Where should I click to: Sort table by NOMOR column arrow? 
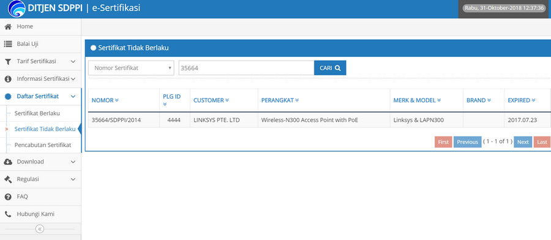(x=117, y=100)
